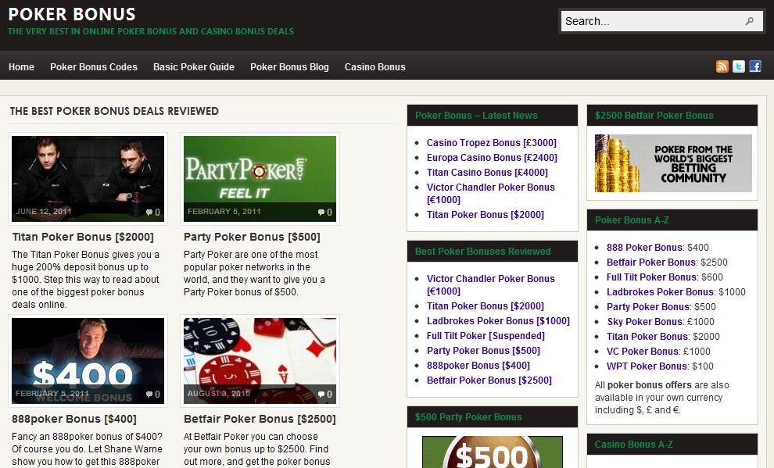The image size is (774, 468).
Task: Open Full Tilt Poker Bonus A-Z link
Action: pos(649,277)
